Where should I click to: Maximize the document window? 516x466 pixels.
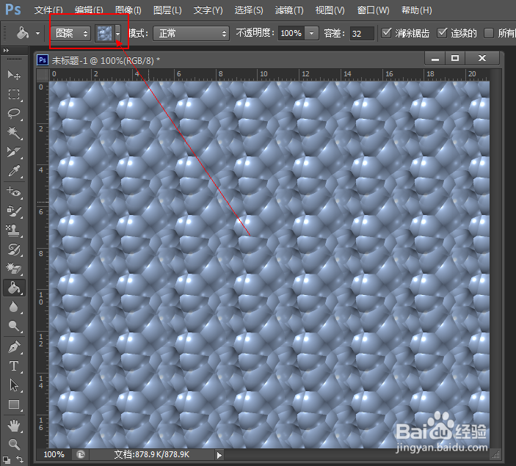pyautogui.click(x=455, y=59)
